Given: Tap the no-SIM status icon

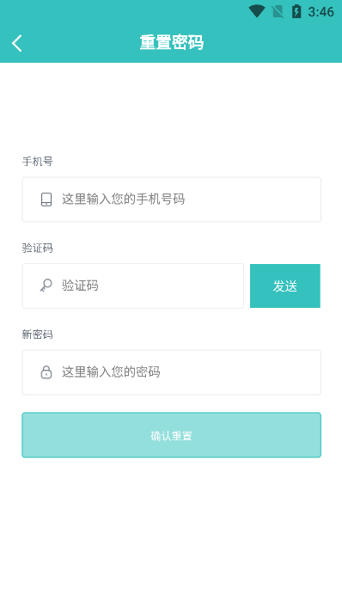Looking at the screenshot, I should click(278, 12).
